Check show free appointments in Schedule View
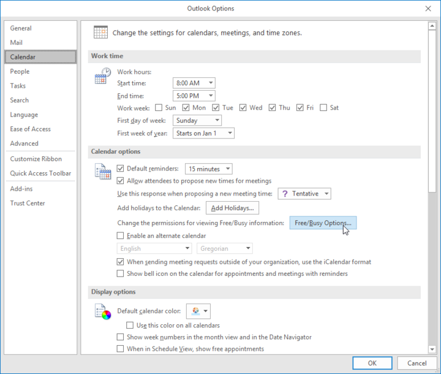Viewport: 441px width, 374px height. tap(121, 349)
